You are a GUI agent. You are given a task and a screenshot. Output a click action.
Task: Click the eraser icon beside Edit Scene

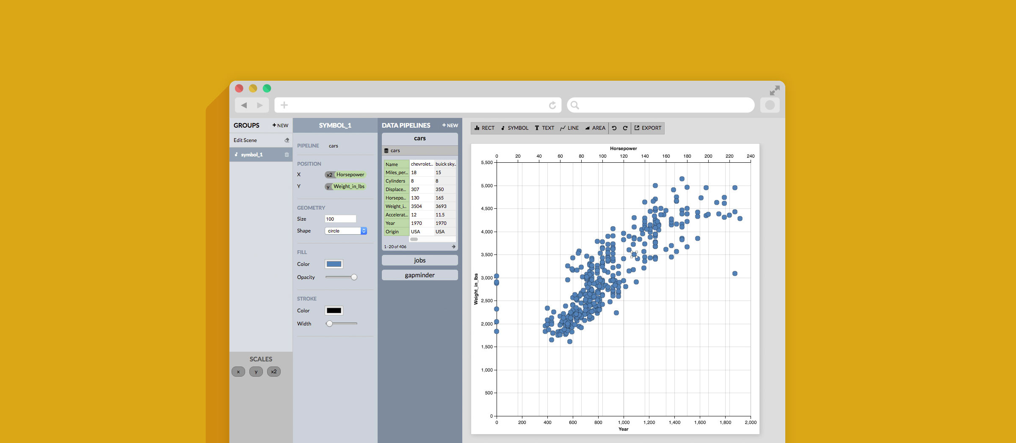click(x=287, y=140)
